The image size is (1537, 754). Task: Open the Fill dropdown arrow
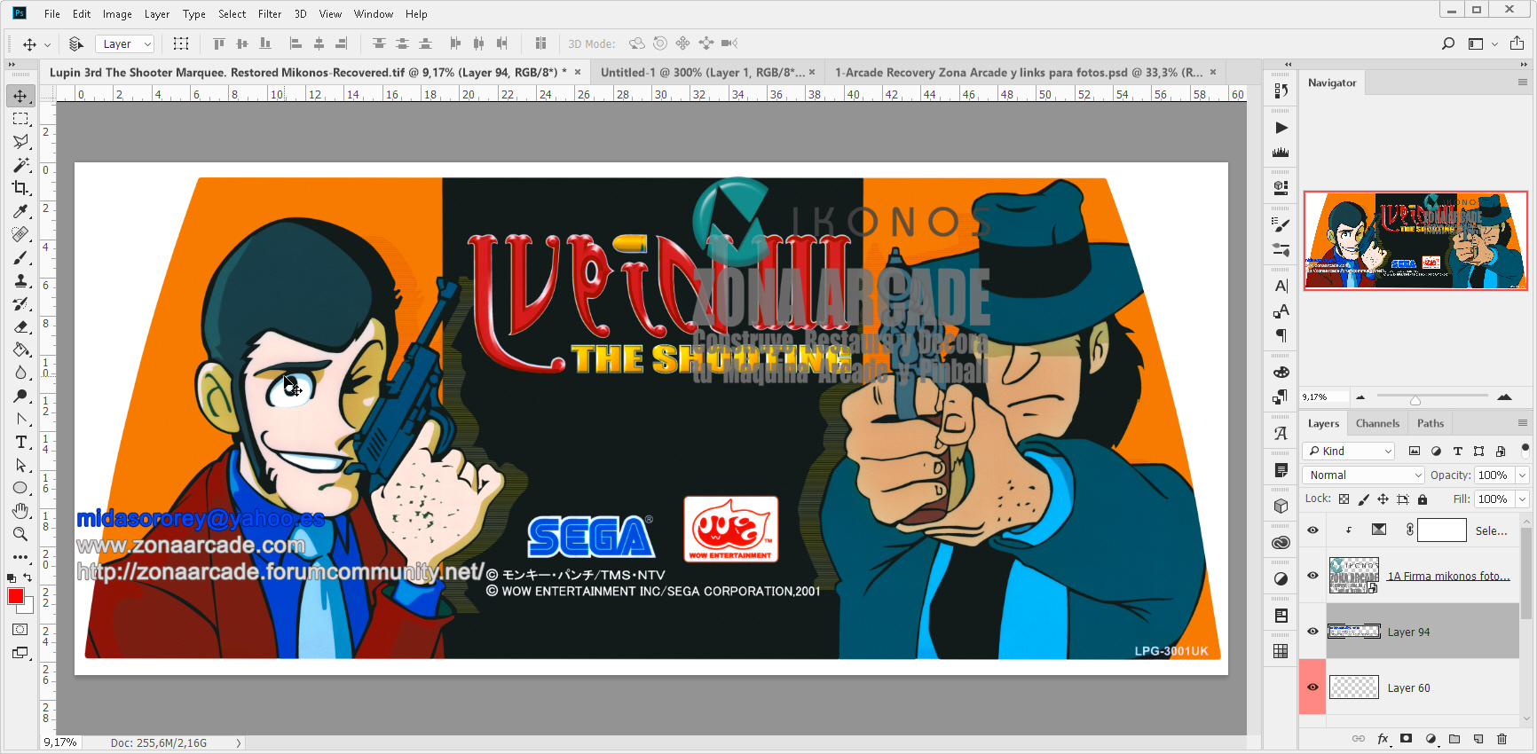pos(1522,499)
